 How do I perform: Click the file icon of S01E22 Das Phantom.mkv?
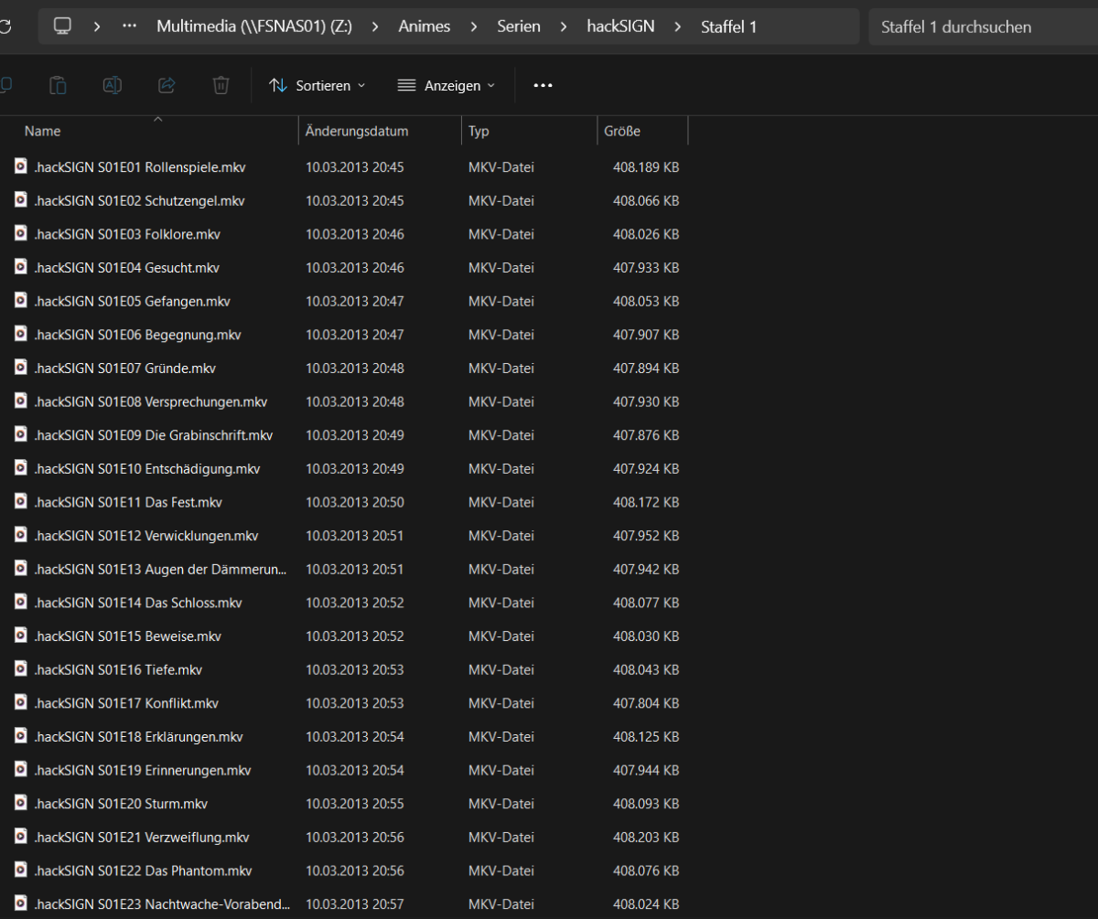coord(21,870)
